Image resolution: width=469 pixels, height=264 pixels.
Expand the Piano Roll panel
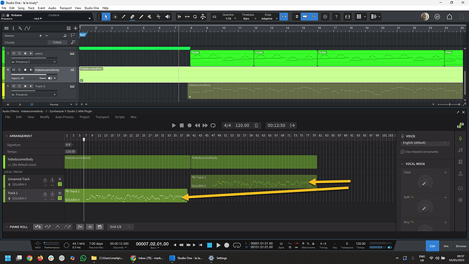[7, 227]
